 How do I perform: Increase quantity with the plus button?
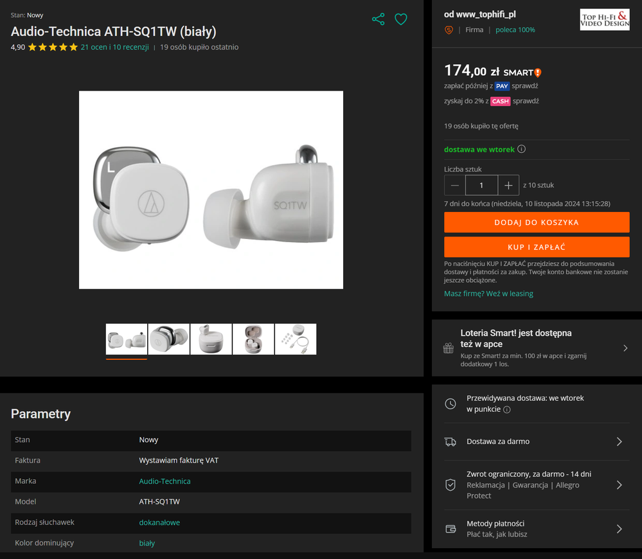(508, 185)
